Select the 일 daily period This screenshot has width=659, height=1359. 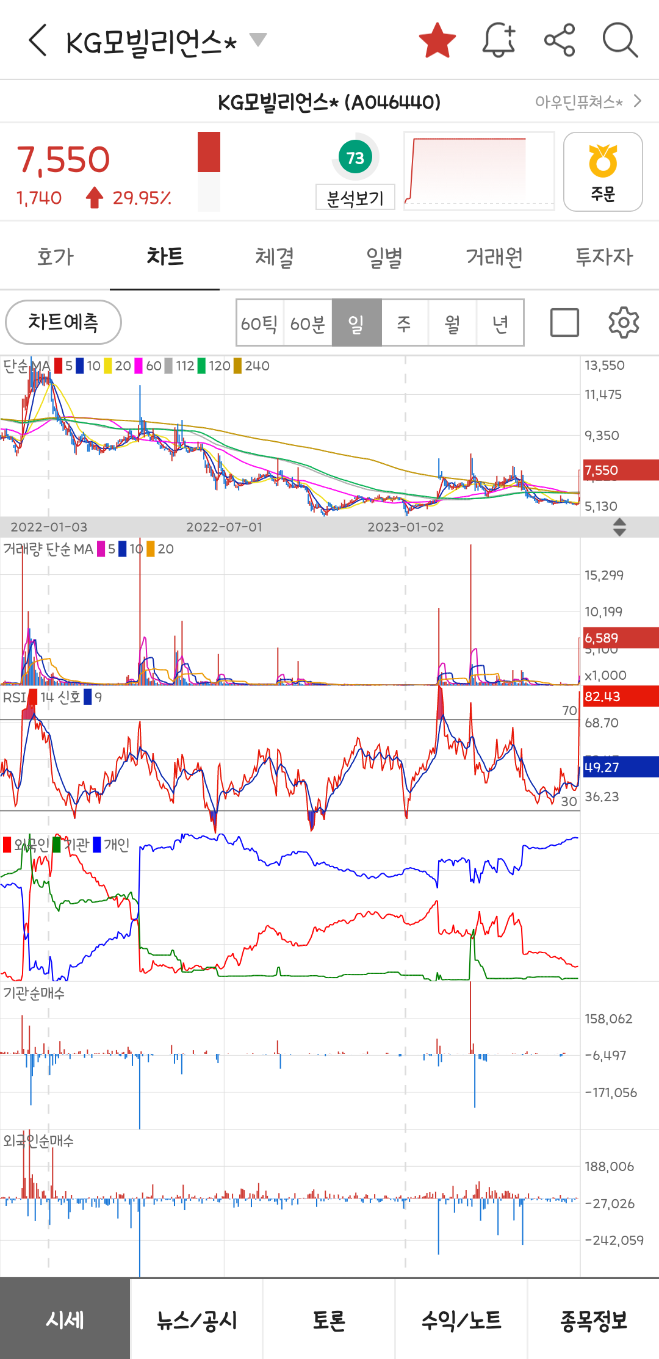point(356,323)
